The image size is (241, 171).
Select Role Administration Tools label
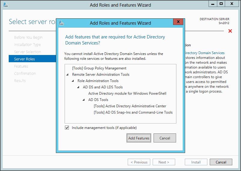pos(98,81)
